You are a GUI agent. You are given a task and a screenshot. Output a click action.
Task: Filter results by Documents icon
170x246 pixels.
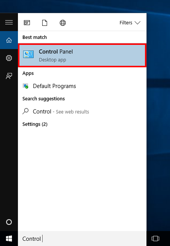tap(45, 23)
